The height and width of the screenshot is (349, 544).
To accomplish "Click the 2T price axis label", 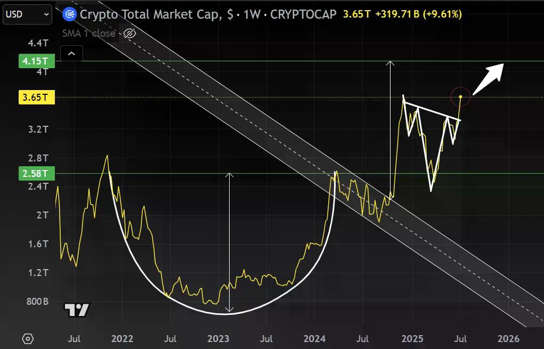I will [42, 215].
